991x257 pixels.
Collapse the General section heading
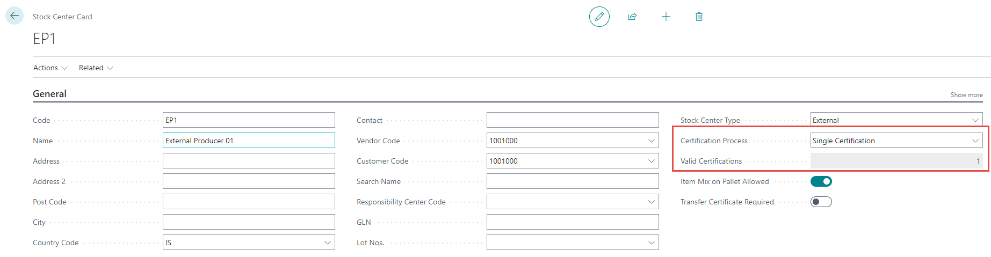point(49,94)
